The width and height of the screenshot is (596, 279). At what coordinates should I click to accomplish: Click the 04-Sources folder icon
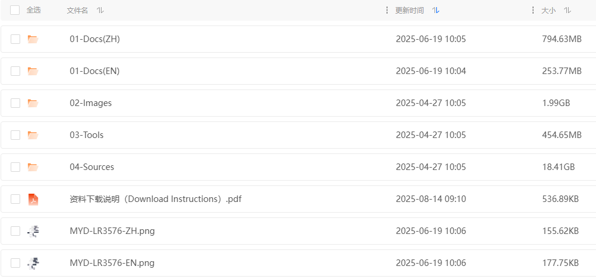pyautogui.click(x=33, y=167)
